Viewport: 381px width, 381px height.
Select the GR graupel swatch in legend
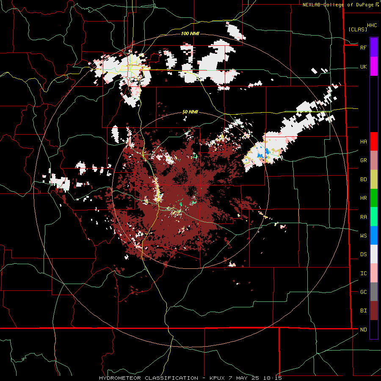tap(374, 160)
